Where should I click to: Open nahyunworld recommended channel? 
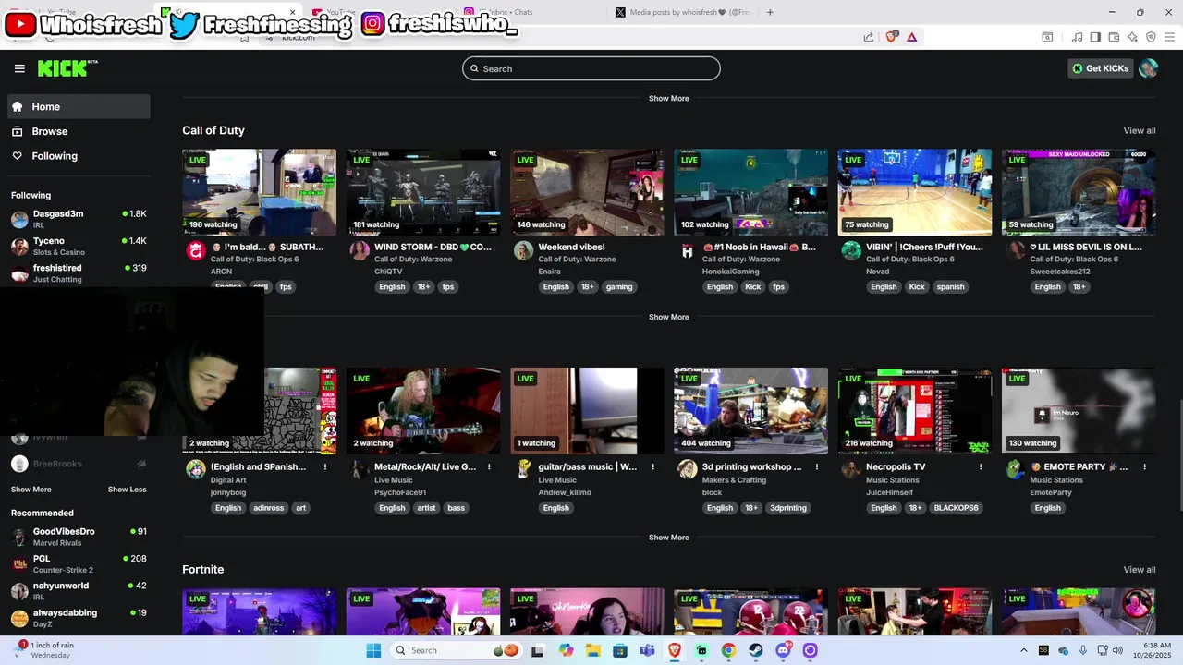point(79,590)
